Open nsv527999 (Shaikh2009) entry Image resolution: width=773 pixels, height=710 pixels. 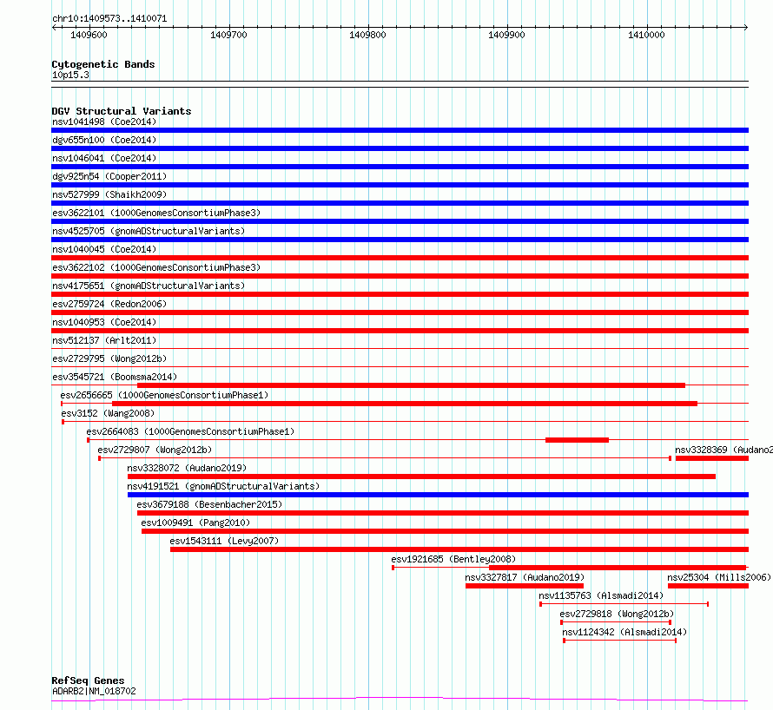pos(109,194)
